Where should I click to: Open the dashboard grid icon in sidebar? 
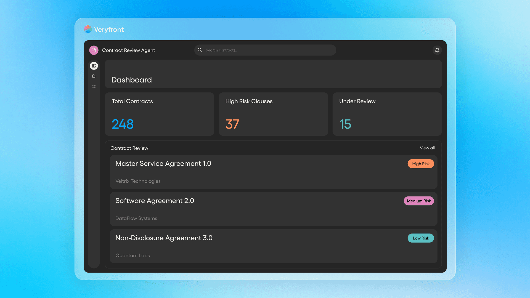(x=94, y=66)
